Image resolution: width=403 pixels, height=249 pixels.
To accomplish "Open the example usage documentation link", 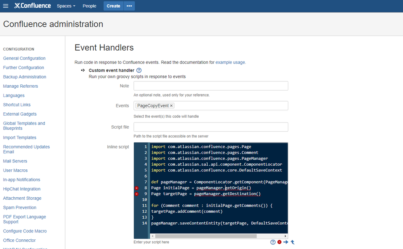I will point(230,62).
